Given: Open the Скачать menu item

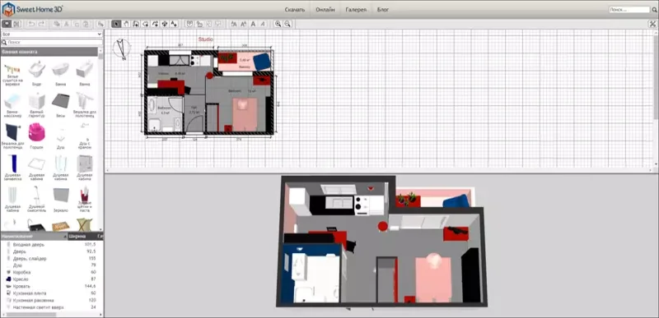Looking at the screenshot, I should pyautogui.click(x=295, y=10).
